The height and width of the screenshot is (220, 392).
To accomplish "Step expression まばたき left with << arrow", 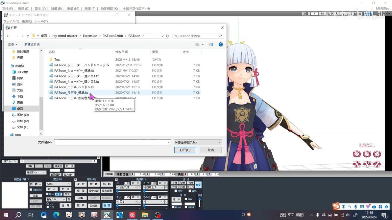I will pos(117,187).
